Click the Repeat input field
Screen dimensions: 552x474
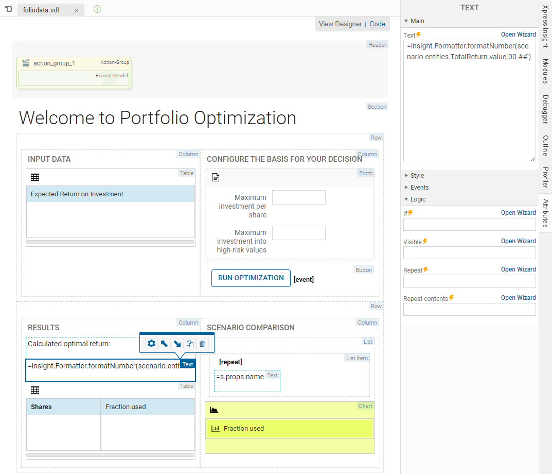click(x=469, y=281)
